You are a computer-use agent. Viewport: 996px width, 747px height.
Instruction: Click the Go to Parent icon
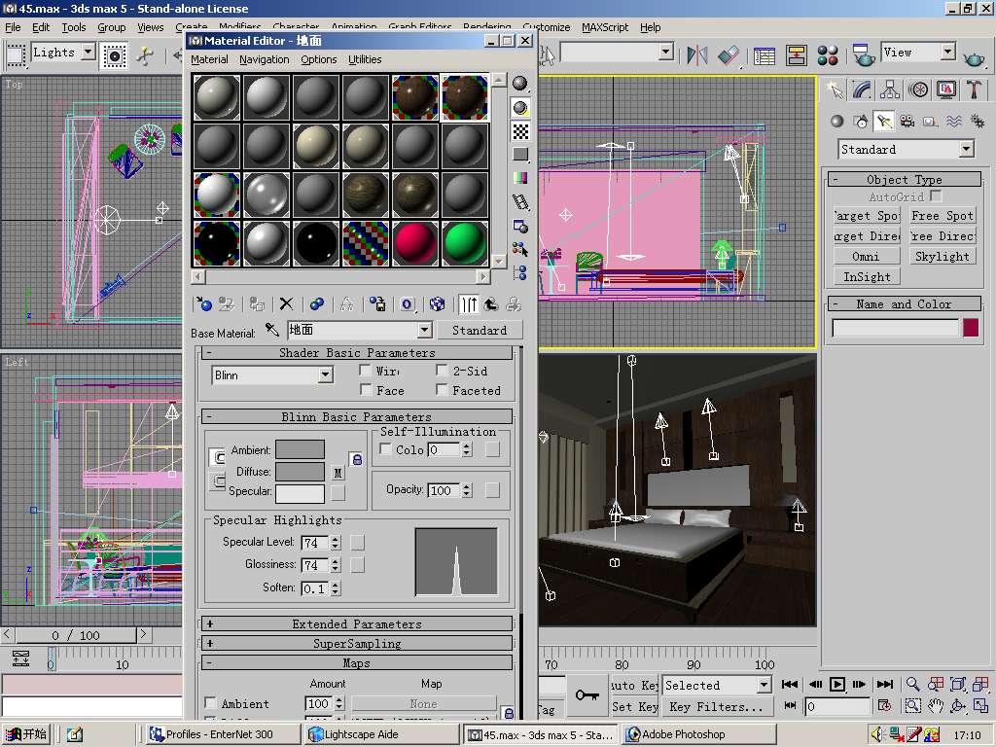pyautogui.click(x=490, y=304)
